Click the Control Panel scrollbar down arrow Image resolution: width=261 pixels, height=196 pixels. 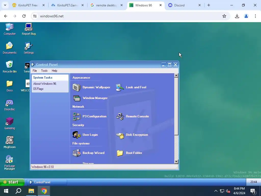pos(176,162)
